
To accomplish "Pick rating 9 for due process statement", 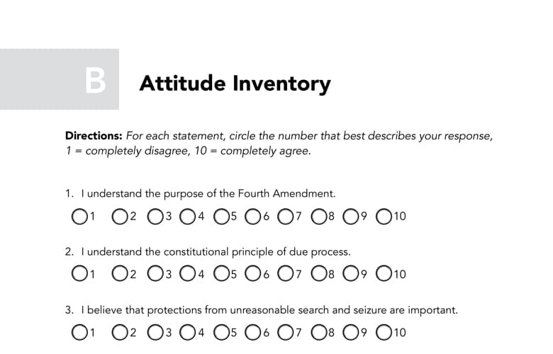I will click(x=350, y=273).
